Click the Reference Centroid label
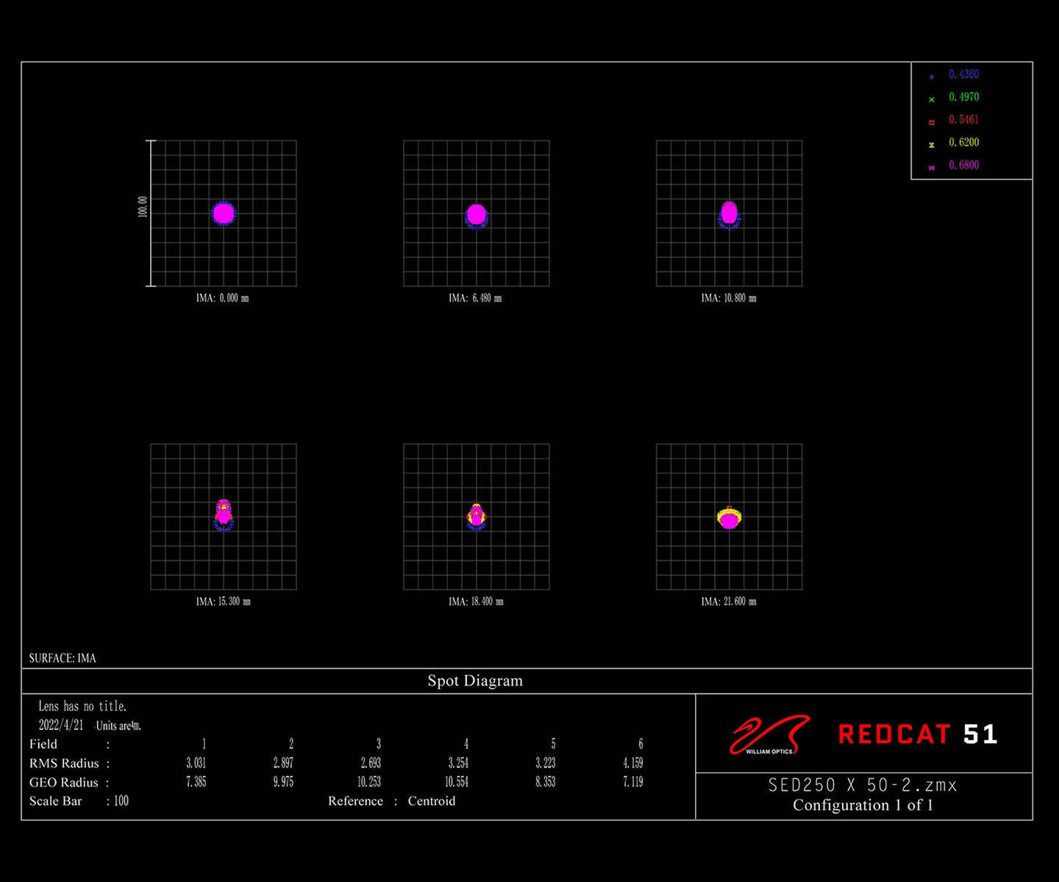Screen dimensions: 1059x882 click(391, 801)
